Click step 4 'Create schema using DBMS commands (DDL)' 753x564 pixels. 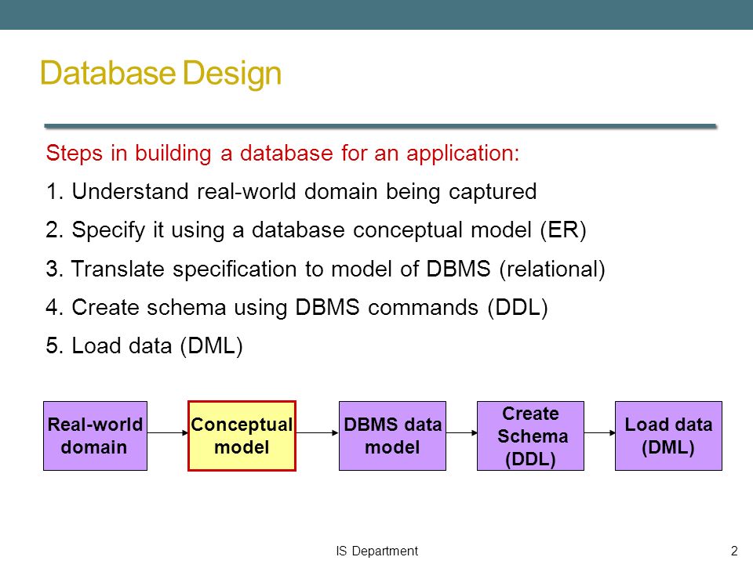click(296, 307)
